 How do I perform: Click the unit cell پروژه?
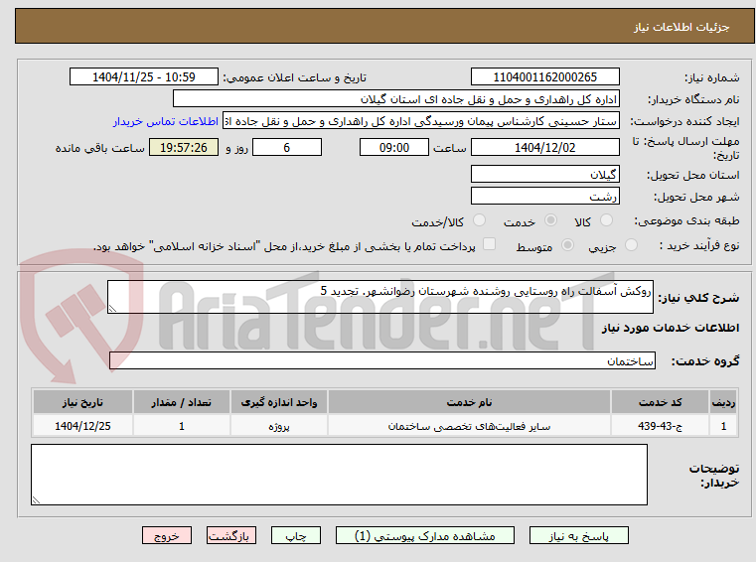coord(279,426)
